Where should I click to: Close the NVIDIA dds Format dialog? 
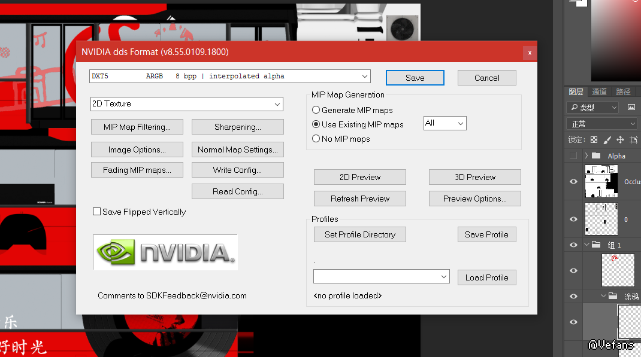[530, 53]
